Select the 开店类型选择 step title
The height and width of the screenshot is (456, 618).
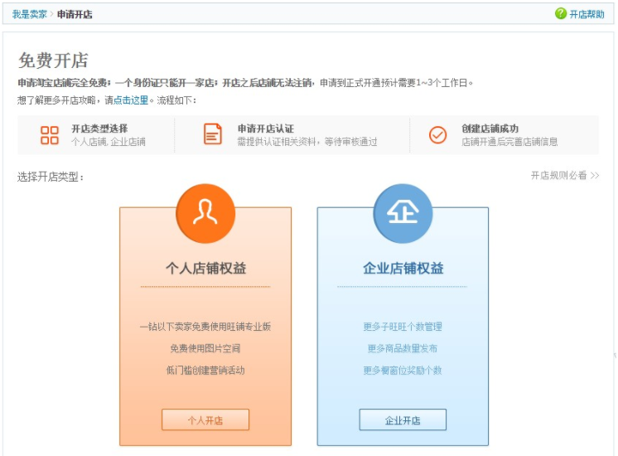coord(99,129)
